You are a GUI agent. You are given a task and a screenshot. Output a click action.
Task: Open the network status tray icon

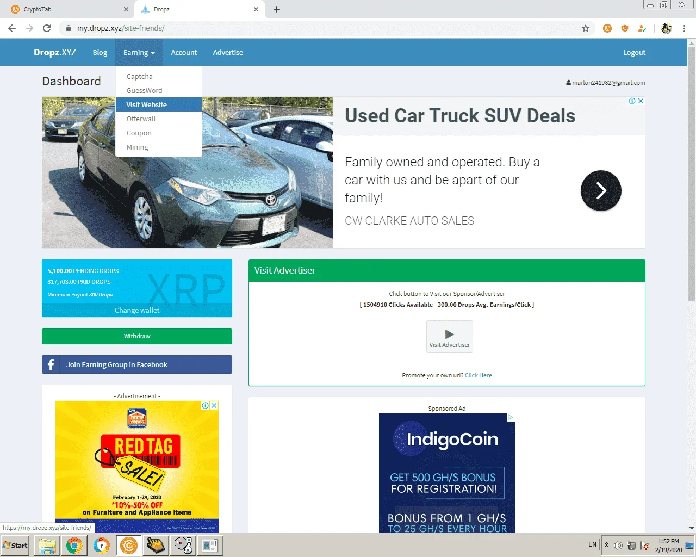point(631,546)
